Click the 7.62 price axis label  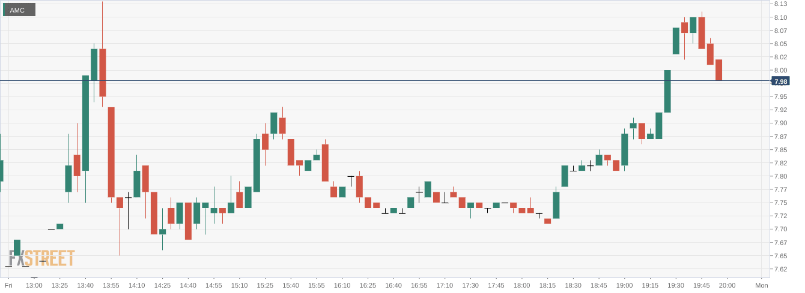point(780,269)
